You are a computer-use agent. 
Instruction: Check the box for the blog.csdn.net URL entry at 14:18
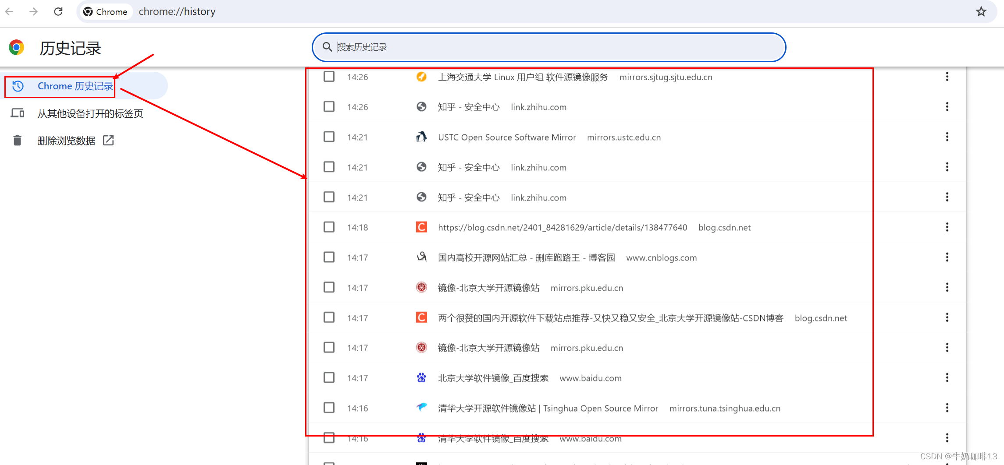(x=329, y=227)
